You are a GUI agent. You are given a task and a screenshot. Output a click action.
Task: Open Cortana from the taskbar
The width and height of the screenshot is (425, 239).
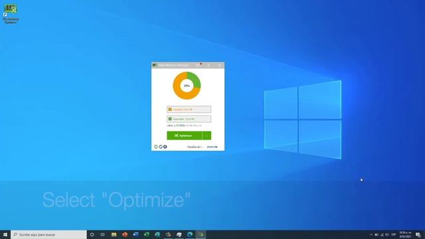coord(92,234)
